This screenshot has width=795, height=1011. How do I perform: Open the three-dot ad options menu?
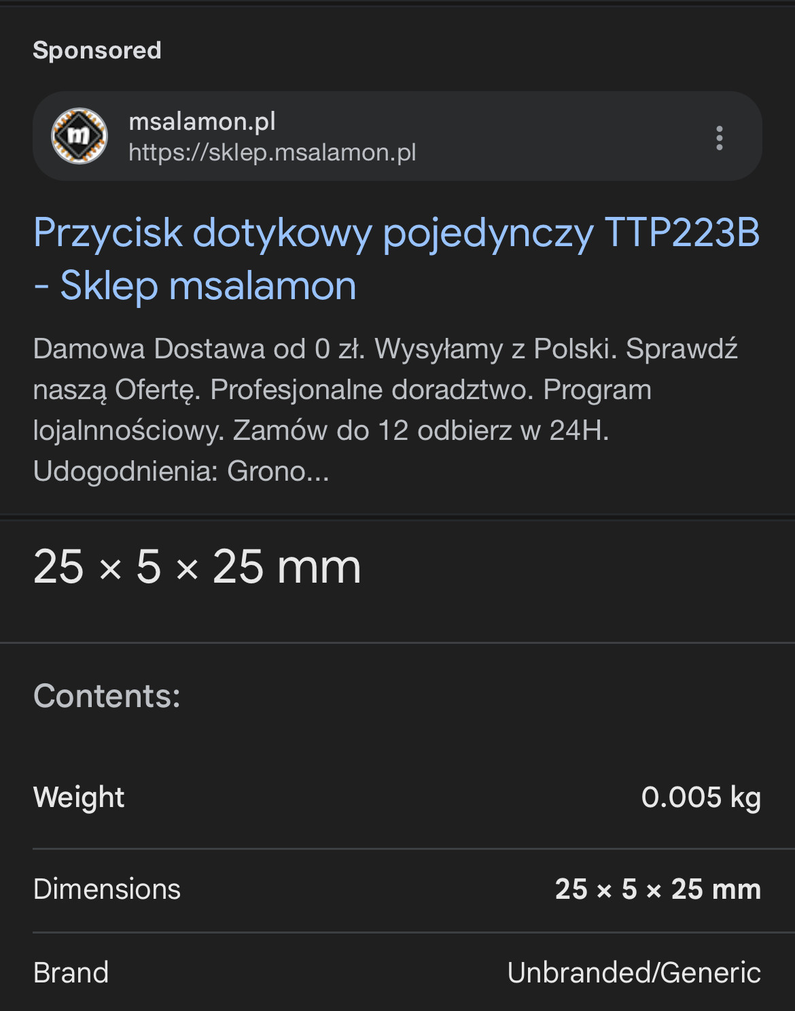719,137
